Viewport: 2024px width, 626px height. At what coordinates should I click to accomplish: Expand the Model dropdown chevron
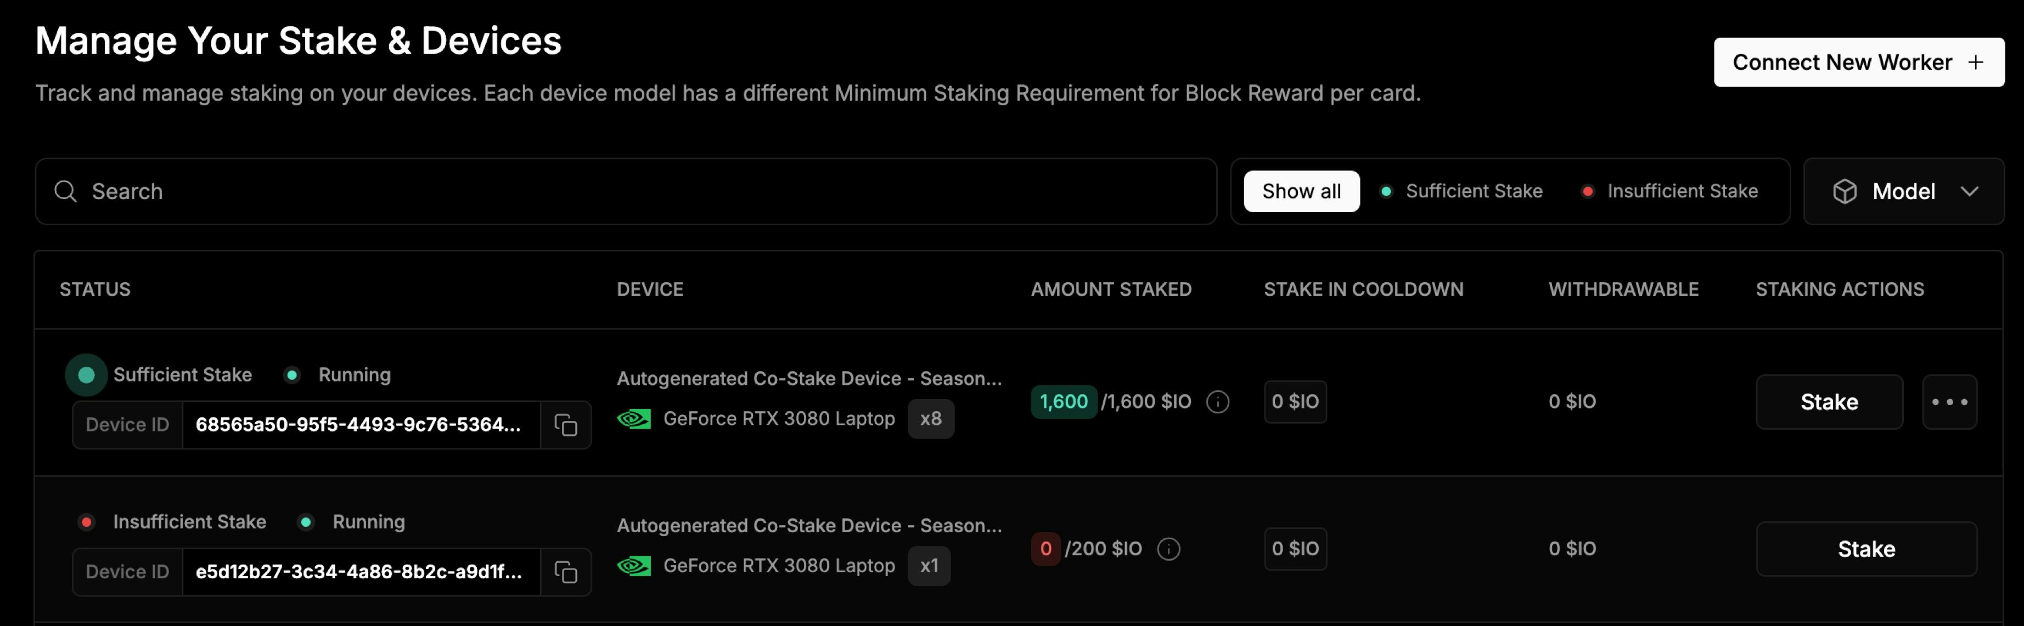[1969, 191]
